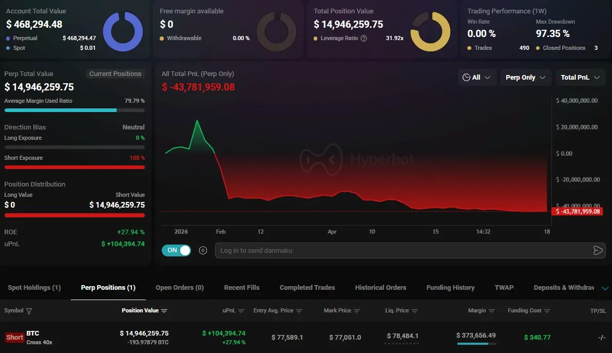The image size is (612, 353).
Task: Click the Liq. Price value $78,484.1
Action: (403, 336)
